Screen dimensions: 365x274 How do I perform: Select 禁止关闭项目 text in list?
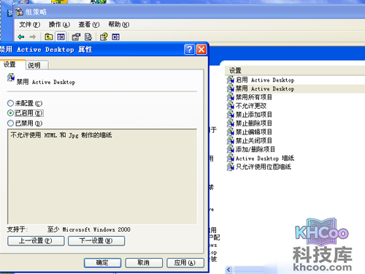(254, 140)
